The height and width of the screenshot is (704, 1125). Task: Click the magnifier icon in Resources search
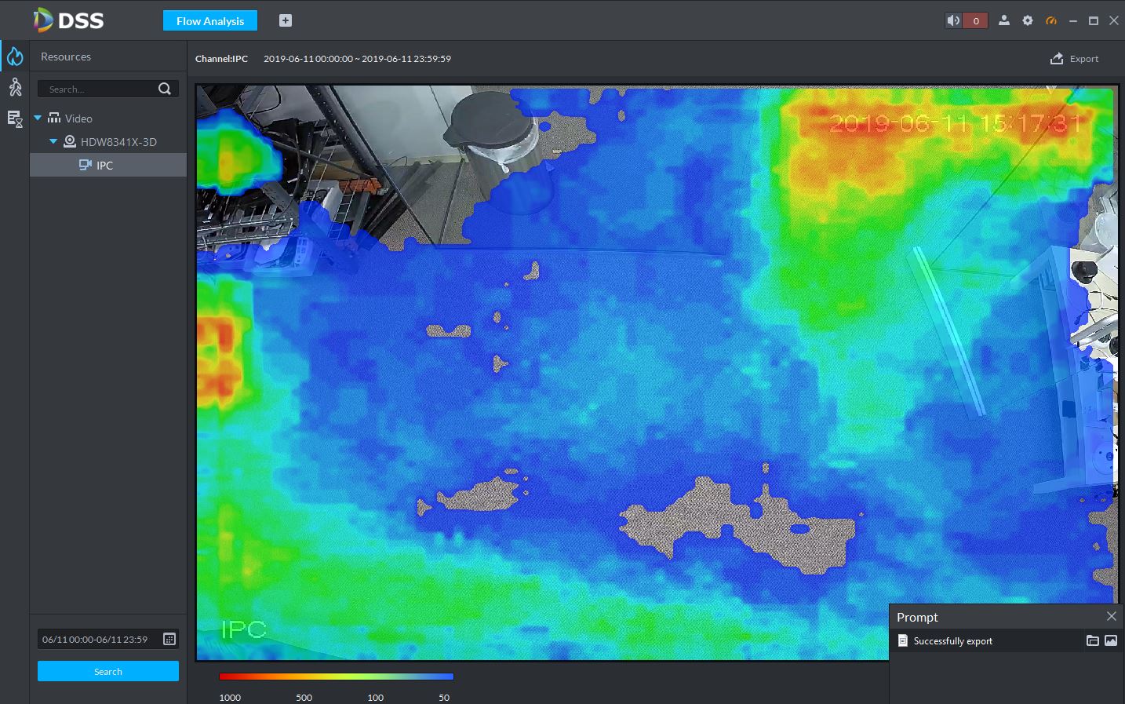tap(165, 89)
